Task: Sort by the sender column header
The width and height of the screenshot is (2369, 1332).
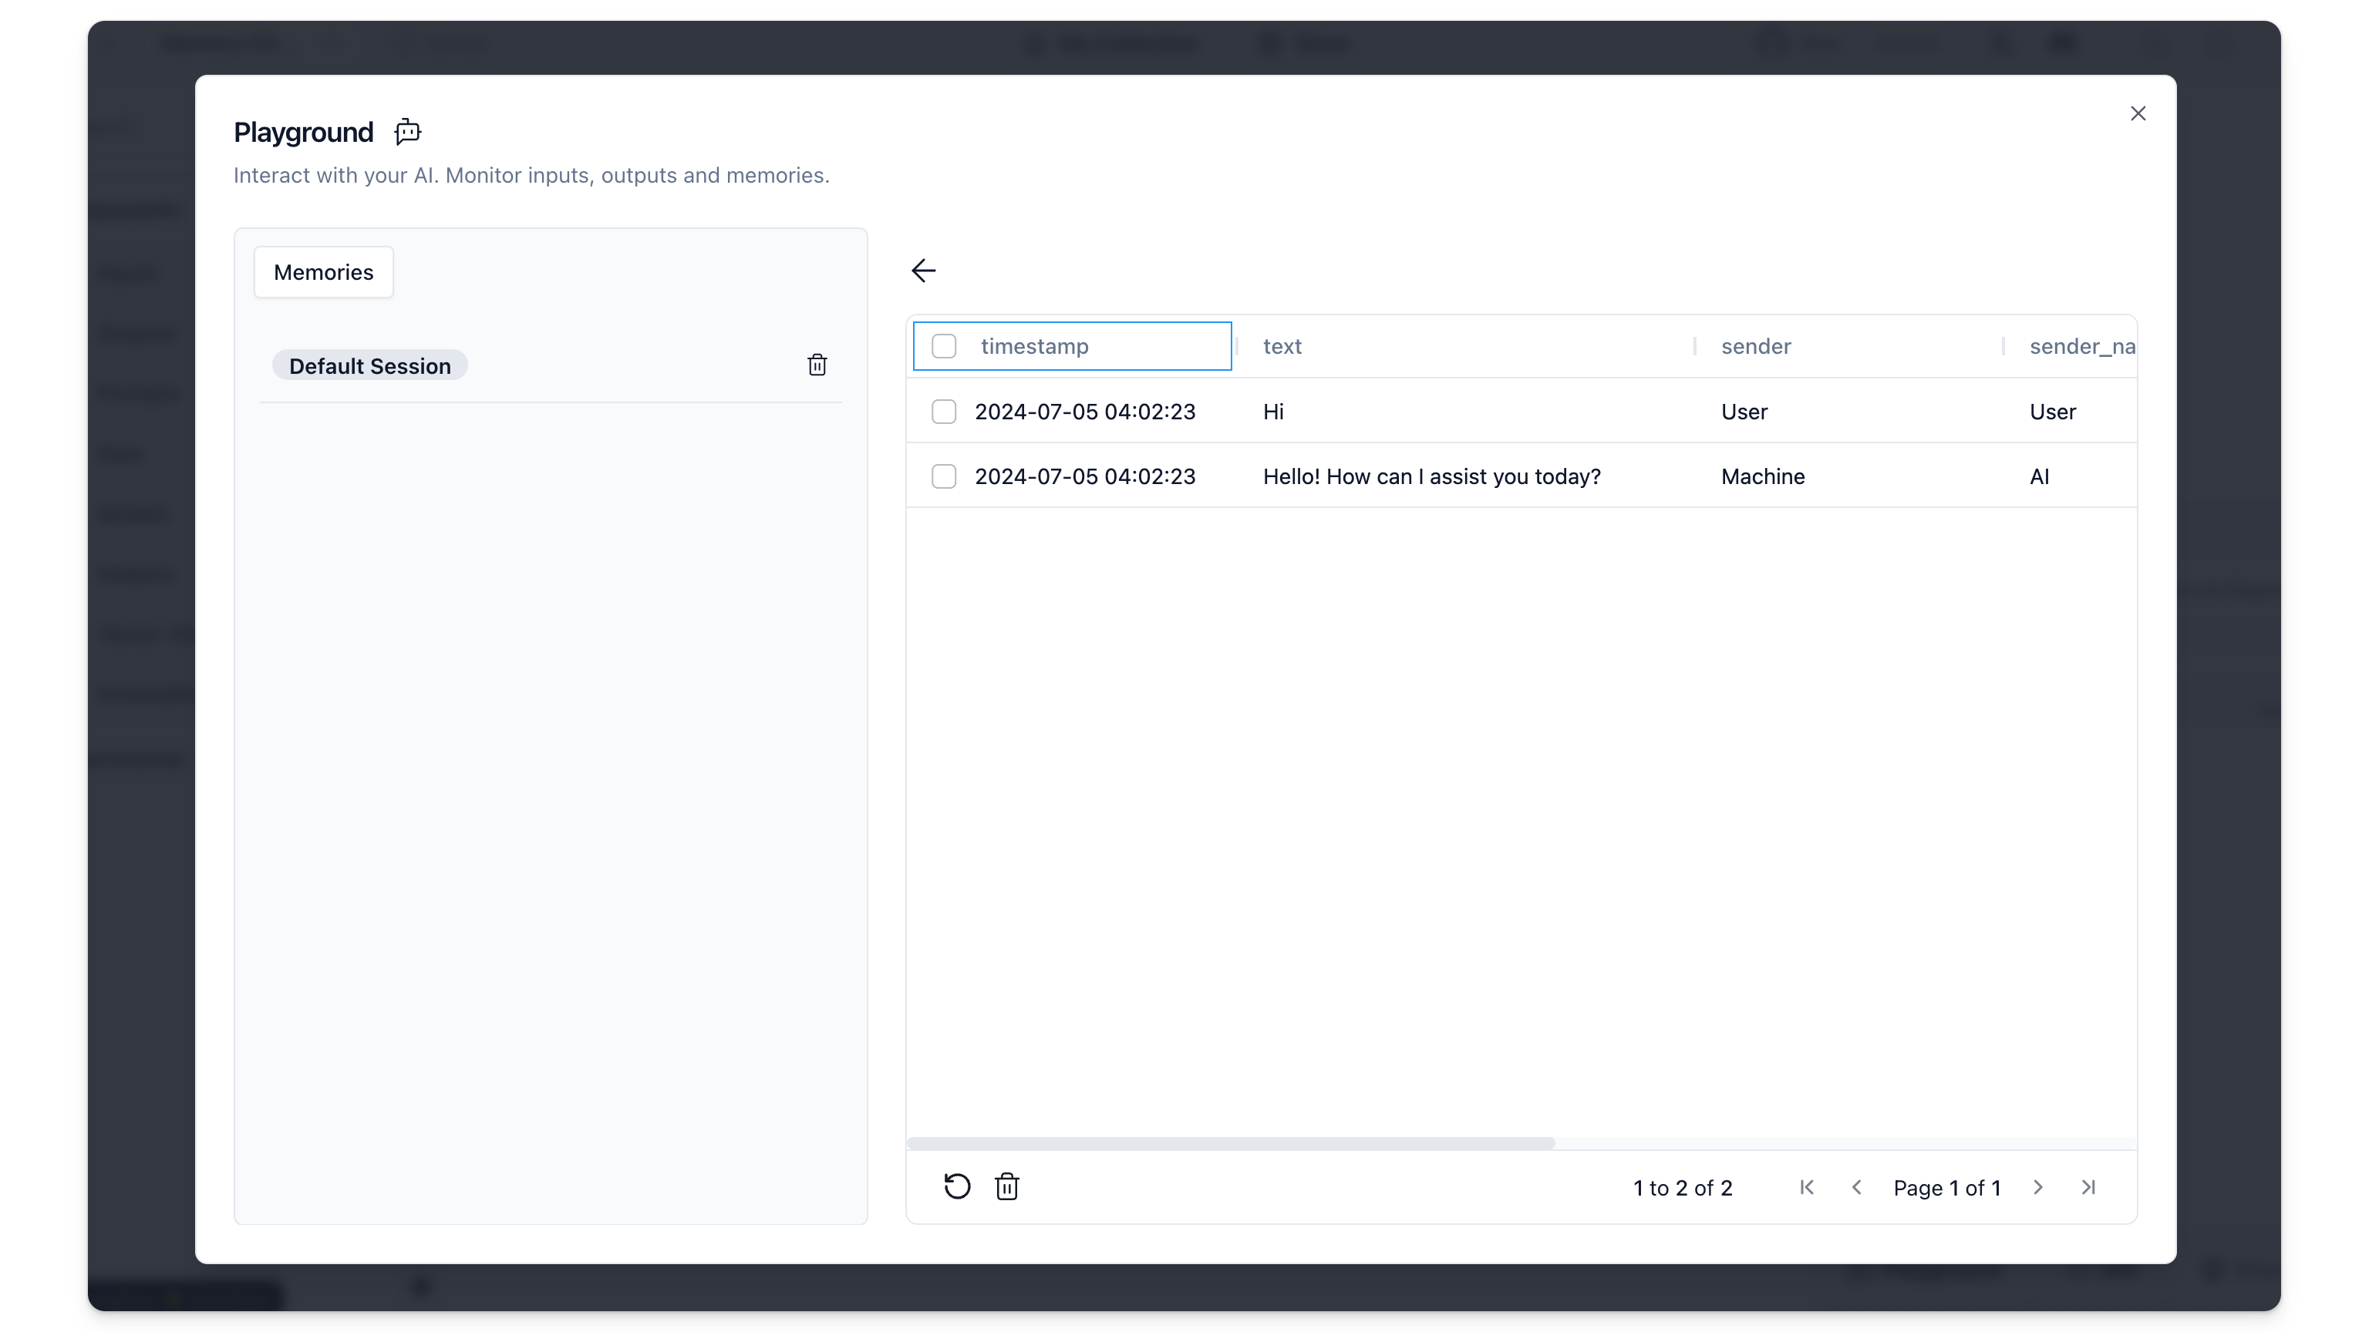Action: [x=1756, y=347]
